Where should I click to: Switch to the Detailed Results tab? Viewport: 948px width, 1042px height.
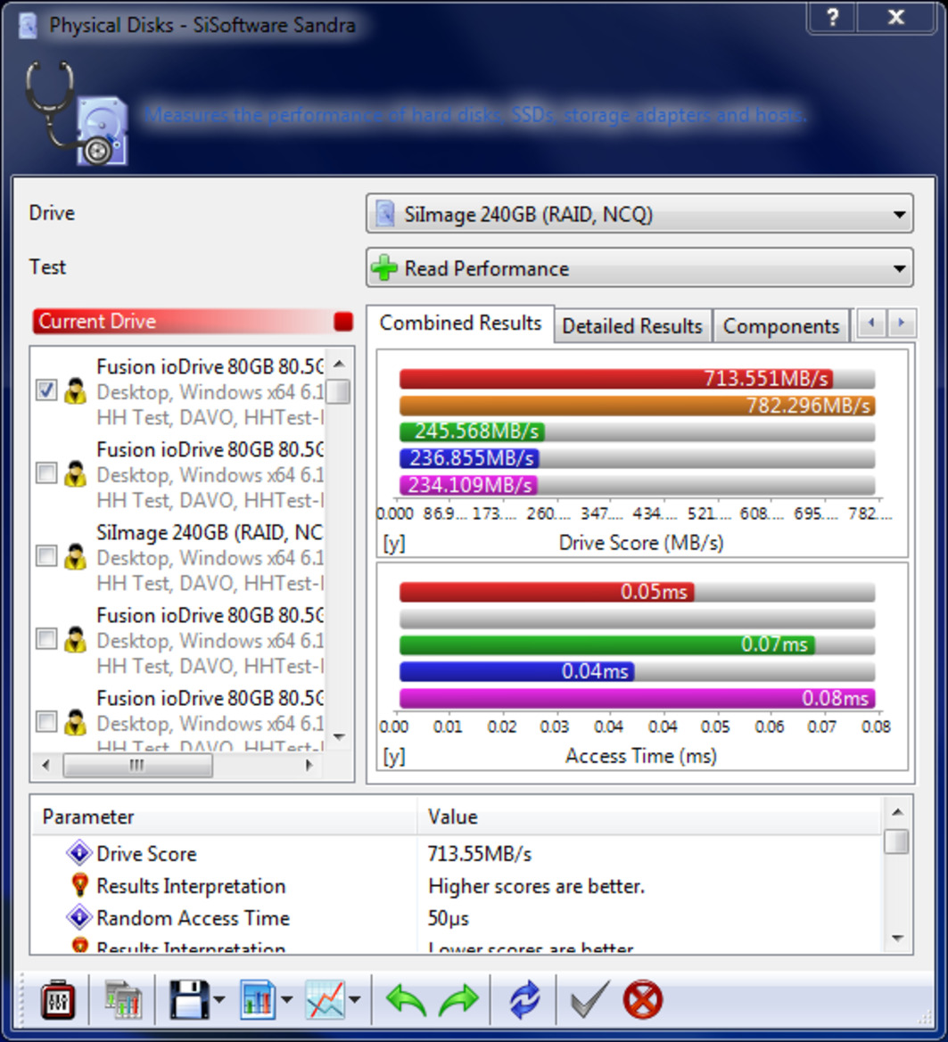click(x=632, y=326)
